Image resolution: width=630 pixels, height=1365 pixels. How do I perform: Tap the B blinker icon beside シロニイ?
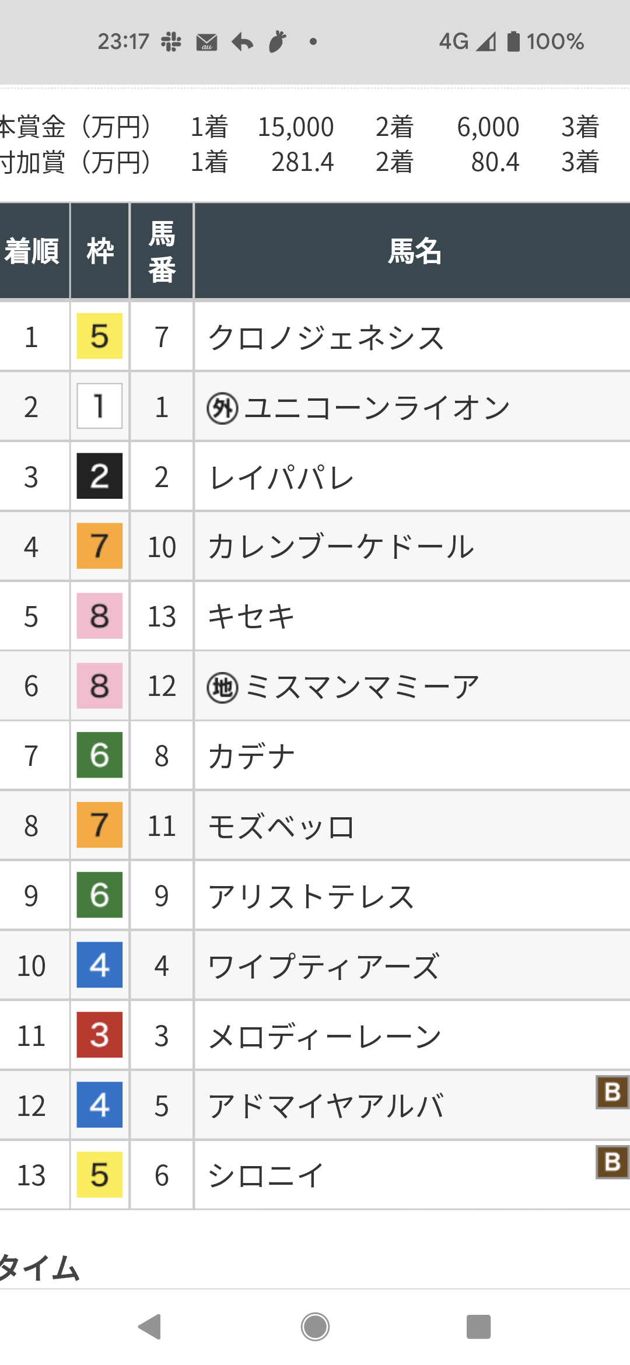[x=612, y=1161]
